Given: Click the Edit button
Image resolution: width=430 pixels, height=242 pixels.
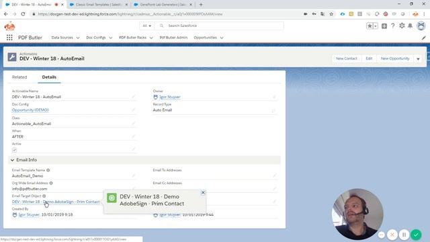Looking at the screenshot, I should [x=369, y=58].
